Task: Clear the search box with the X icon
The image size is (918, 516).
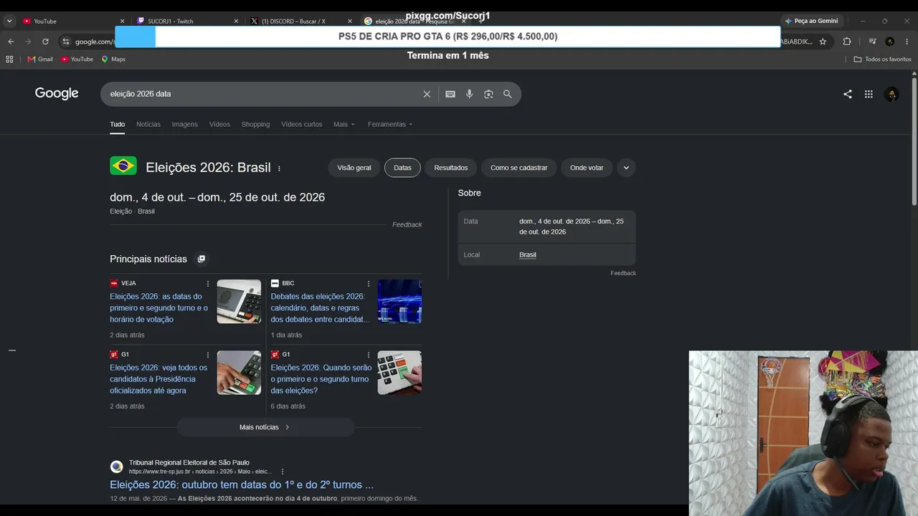Action: pyautogui.click(x=427, y=94)
